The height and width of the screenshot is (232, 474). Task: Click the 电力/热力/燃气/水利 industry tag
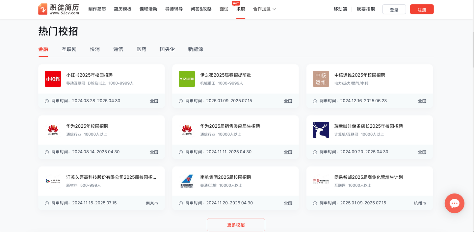point(351,83)
